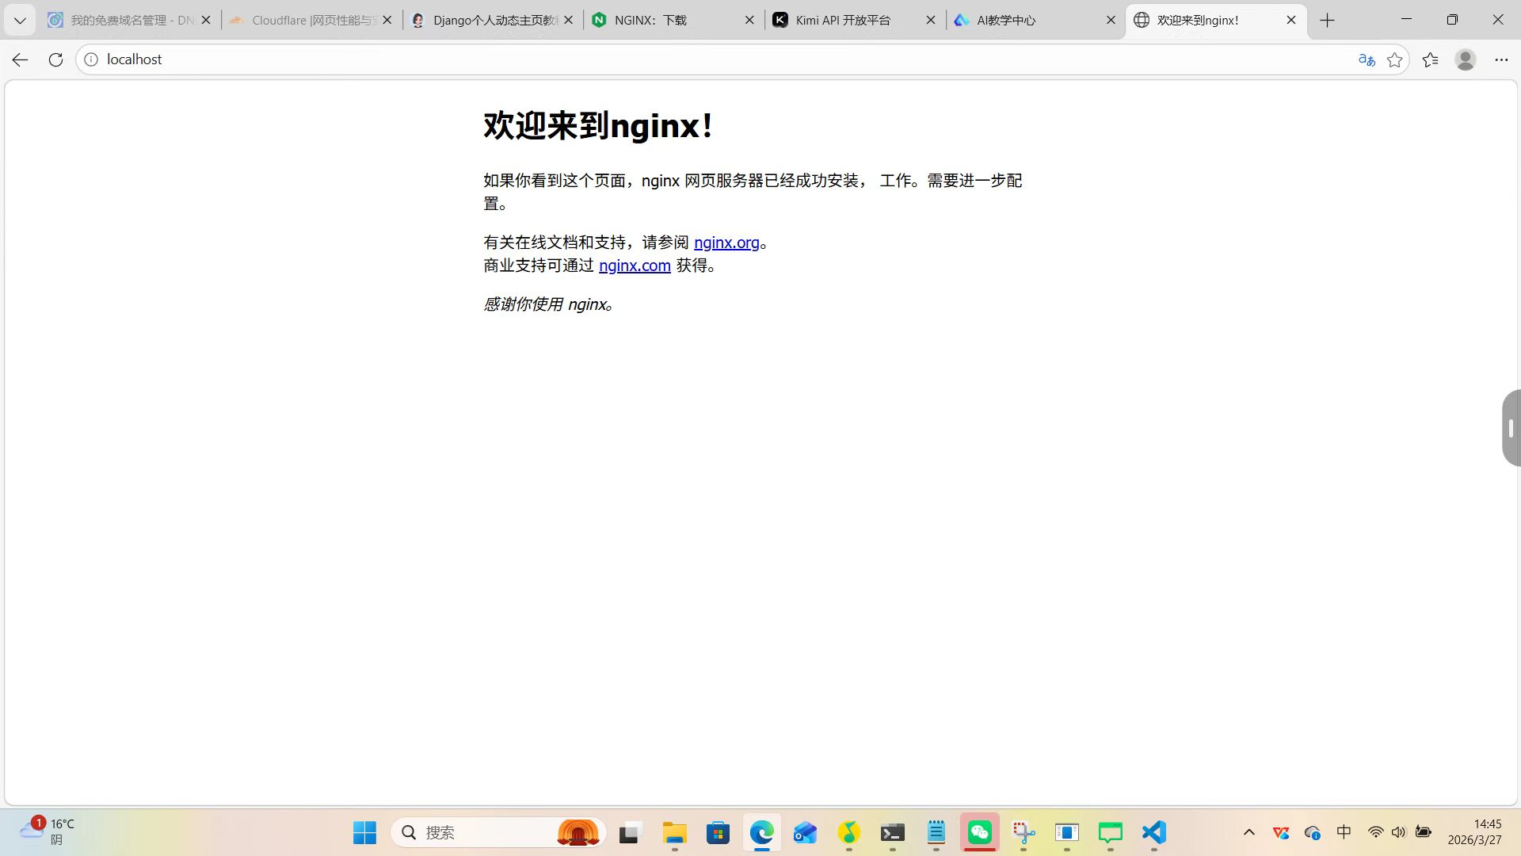Open the favorites list icon
The image size is (1521, 856).
(x=1431, y=59)
